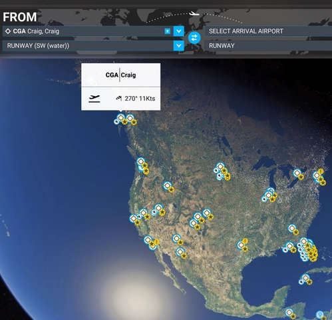
Task: Expand the RUNWAY (SW (water)) dropdown
Action: (178, 46)
